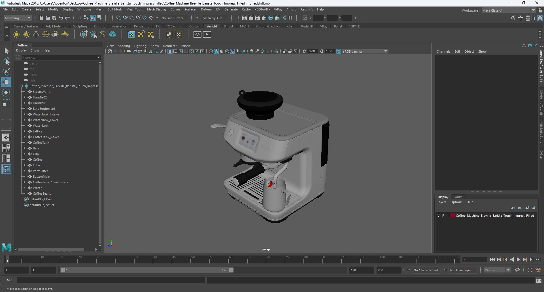Open the sRGB gamma view transform dropdown
Viewport: 544px width, 292px height.
click(365, 51)
